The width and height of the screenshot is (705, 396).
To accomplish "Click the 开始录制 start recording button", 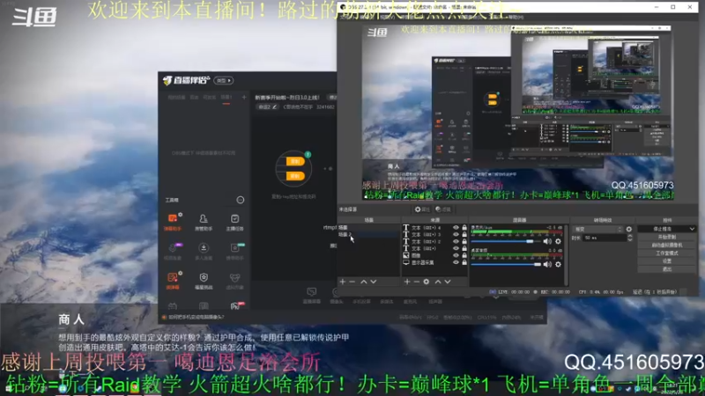I will click(667, 237).
